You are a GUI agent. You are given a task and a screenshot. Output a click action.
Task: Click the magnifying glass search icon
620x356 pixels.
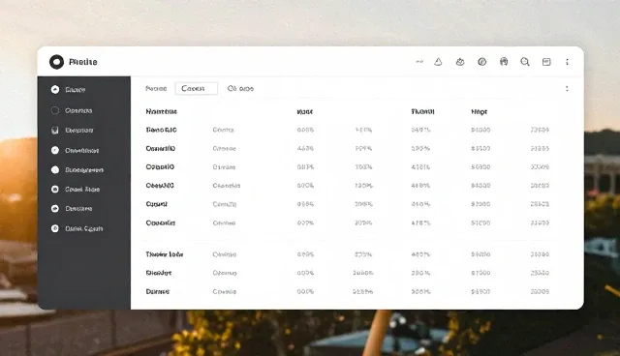coord(525,62)
